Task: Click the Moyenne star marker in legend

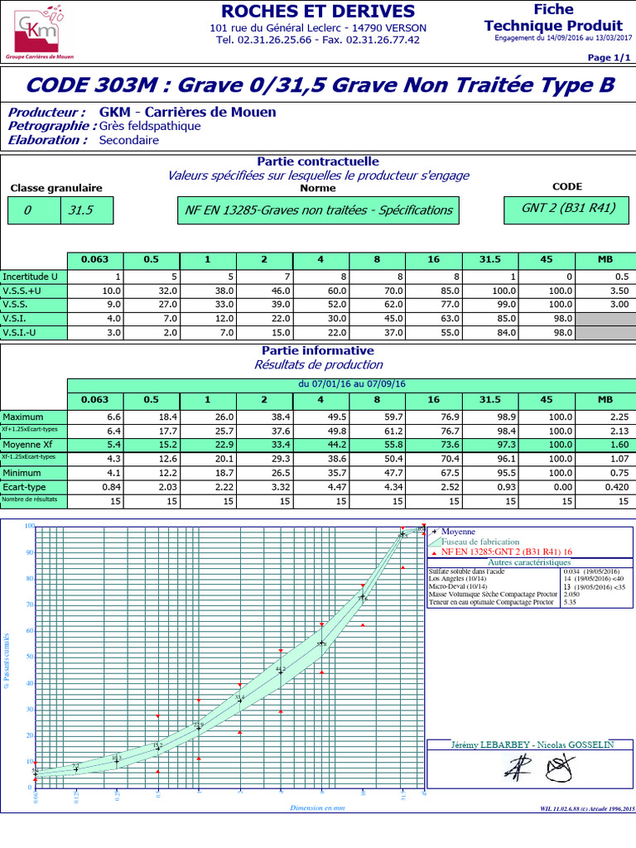Action: coord(434,531)
